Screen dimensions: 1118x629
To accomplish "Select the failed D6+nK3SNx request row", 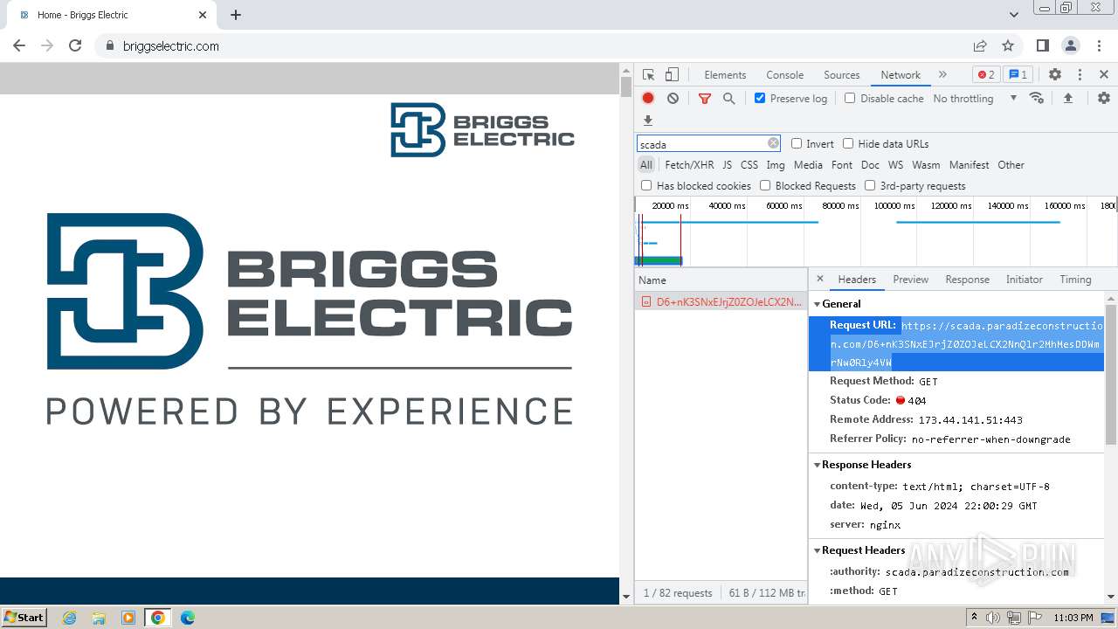I will click(x=721, y=302).
